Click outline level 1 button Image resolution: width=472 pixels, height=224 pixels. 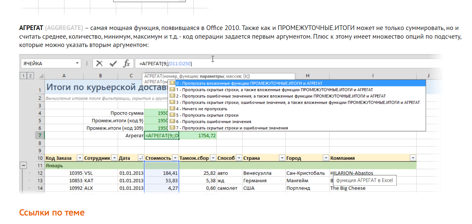(24, 76)
